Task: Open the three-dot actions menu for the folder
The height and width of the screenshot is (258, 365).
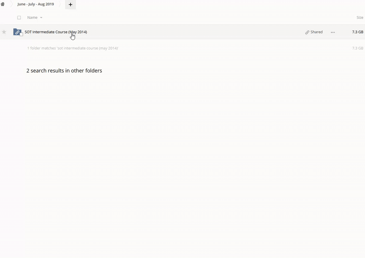Action: 333,32
